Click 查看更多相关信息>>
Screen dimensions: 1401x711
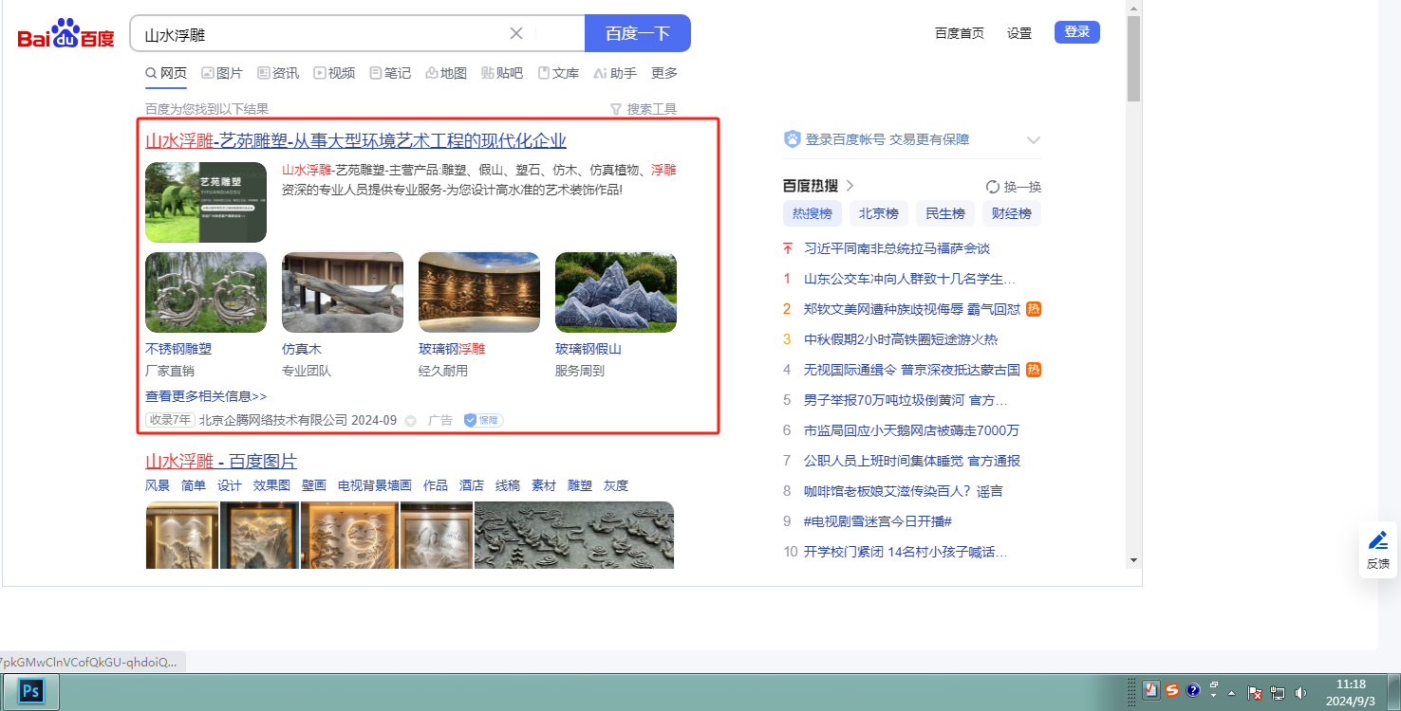[x=206, y=396]
